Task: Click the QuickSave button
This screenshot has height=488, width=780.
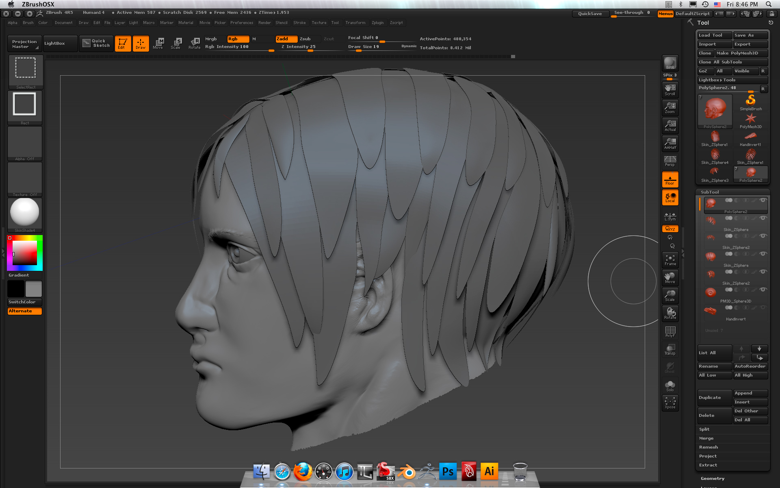Action: (590, 14)
